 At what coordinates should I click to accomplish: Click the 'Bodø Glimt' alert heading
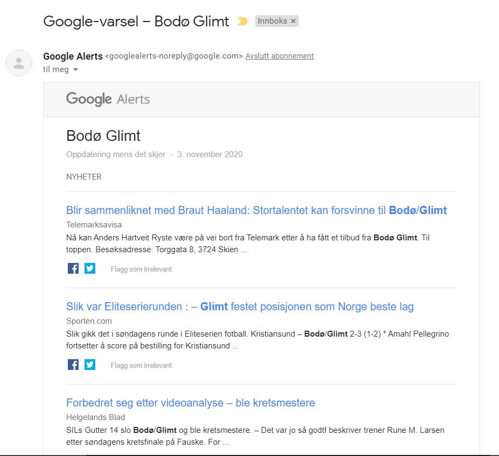tap(103, 136)
